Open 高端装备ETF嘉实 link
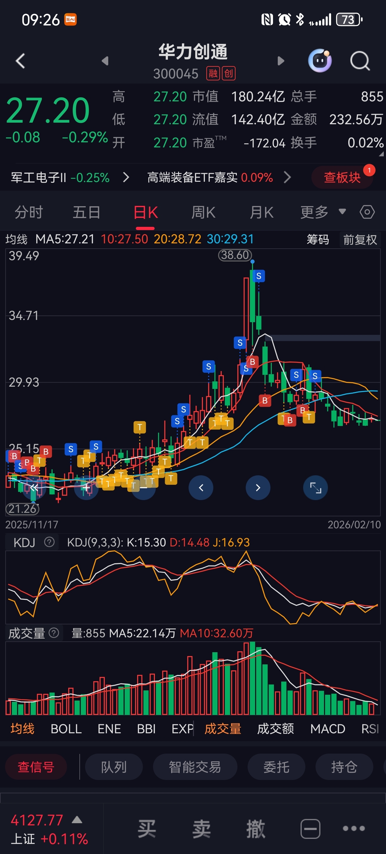Image resolution: width=386 pixels, height=854 pixels. (210, 177)
